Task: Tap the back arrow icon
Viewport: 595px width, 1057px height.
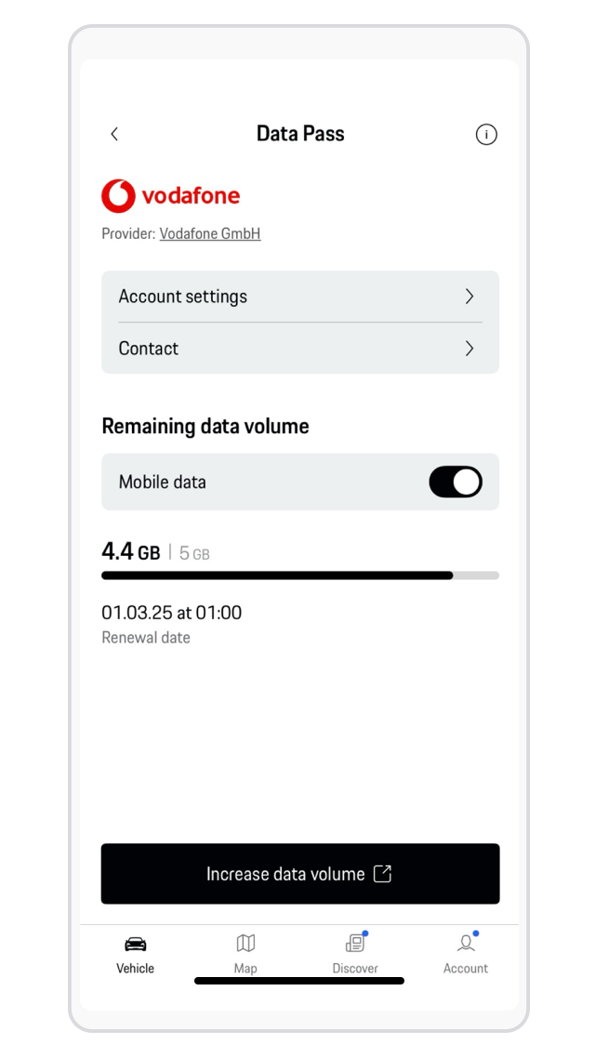Action: pos(114,134)
